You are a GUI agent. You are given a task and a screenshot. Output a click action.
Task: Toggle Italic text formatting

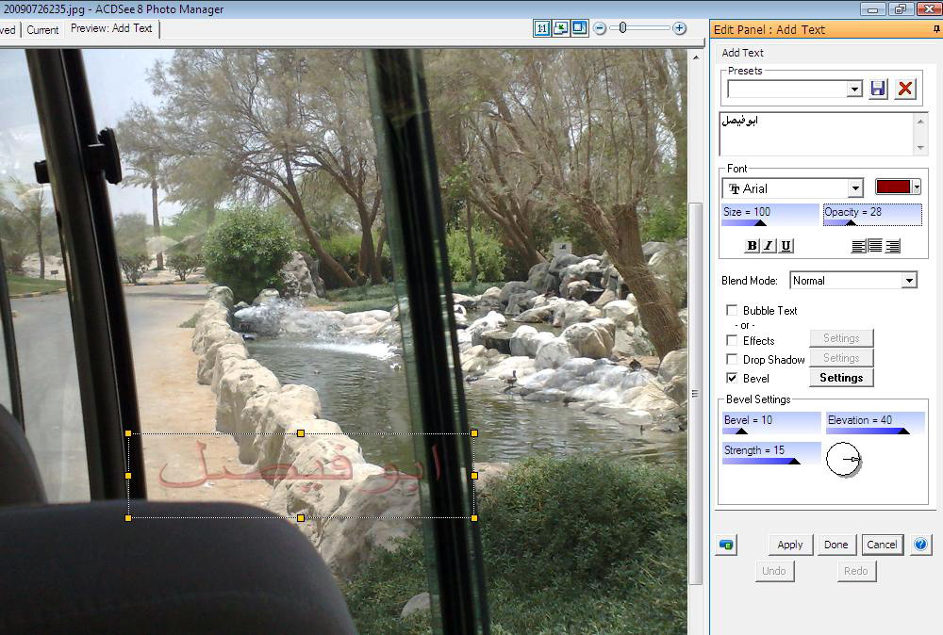coord(769,246)
